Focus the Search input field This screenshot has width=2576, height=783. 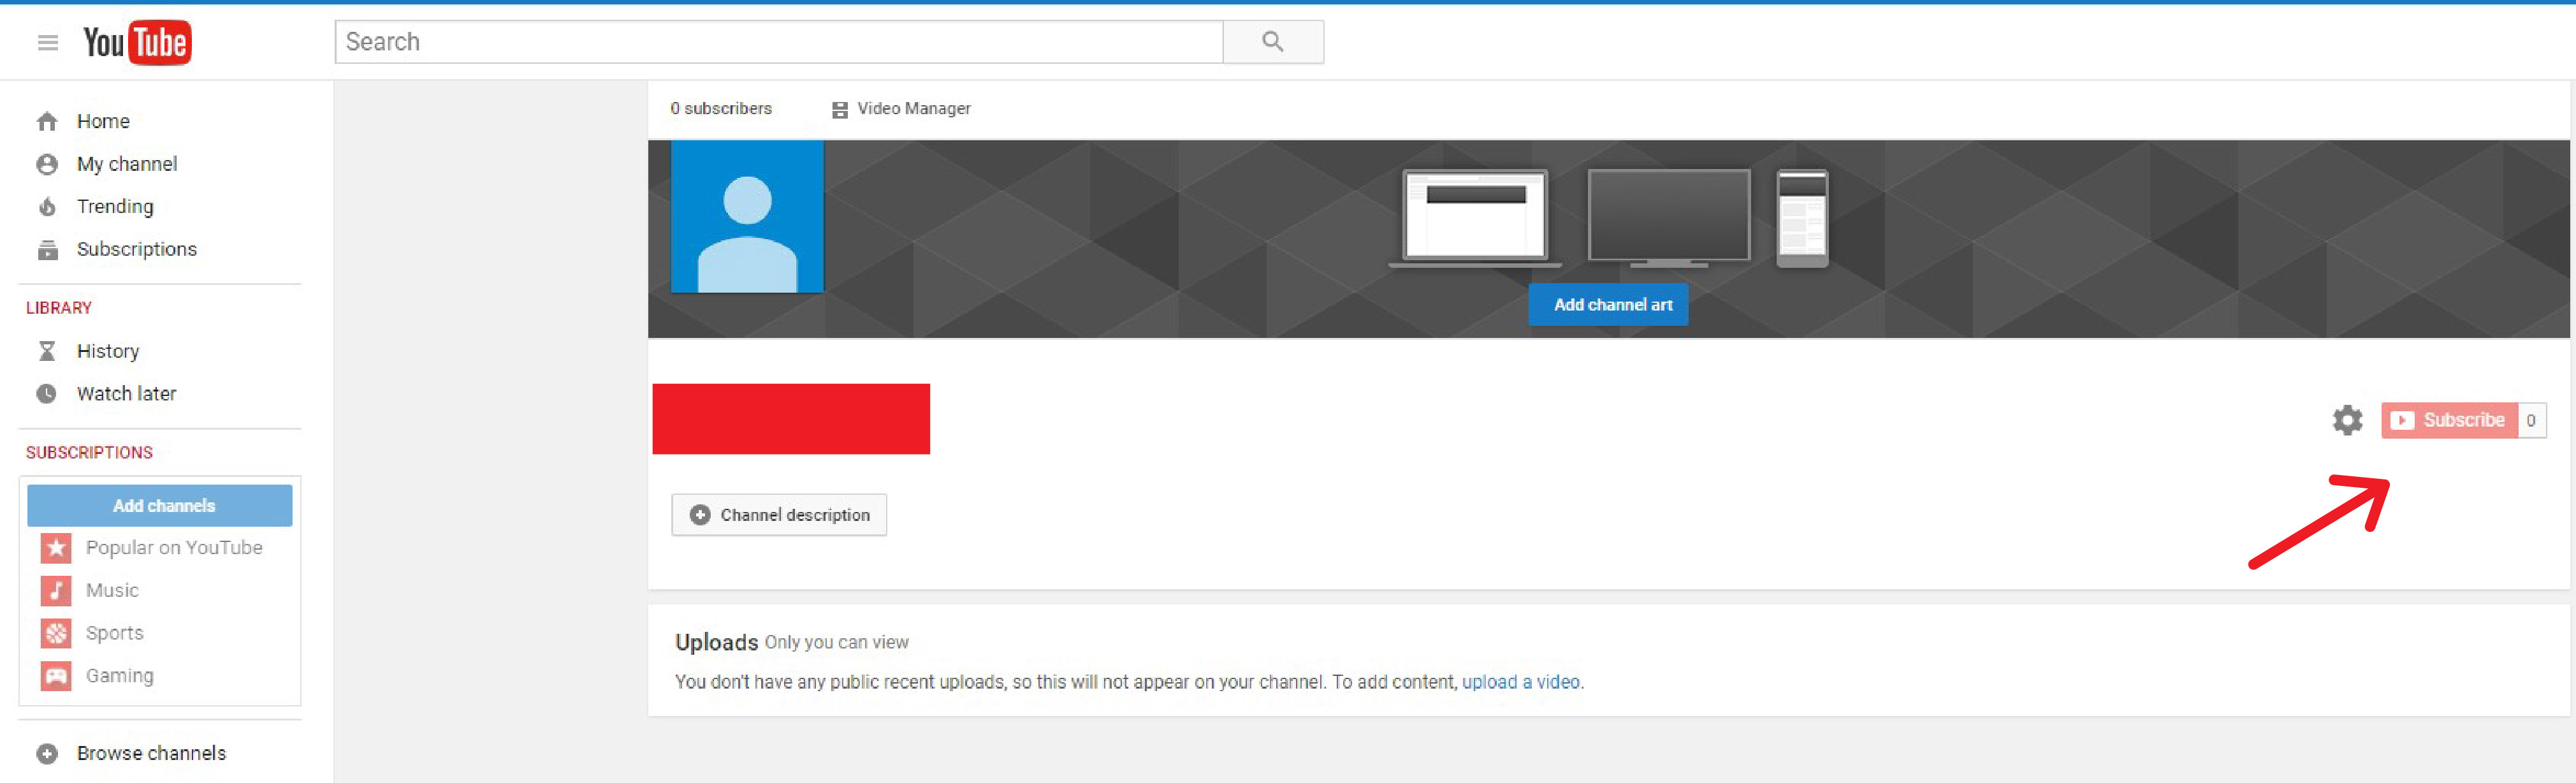click(779, 42)
